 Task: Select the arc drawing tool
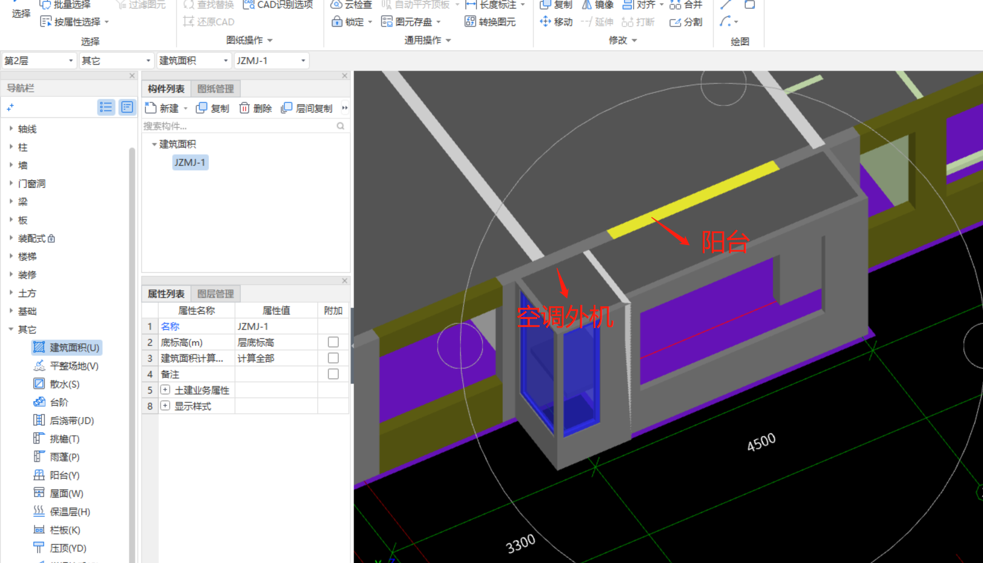tap(726, 22)
